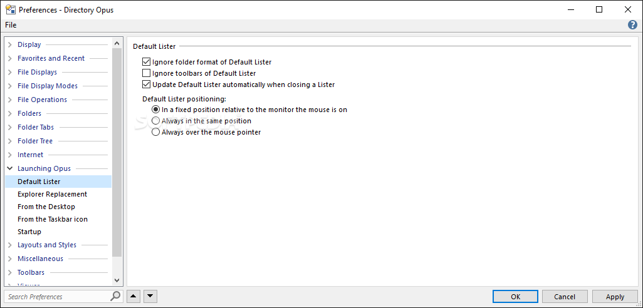
Task: Click the search magnifier icon
Action: pyautogui.click(x=116, y=295)
